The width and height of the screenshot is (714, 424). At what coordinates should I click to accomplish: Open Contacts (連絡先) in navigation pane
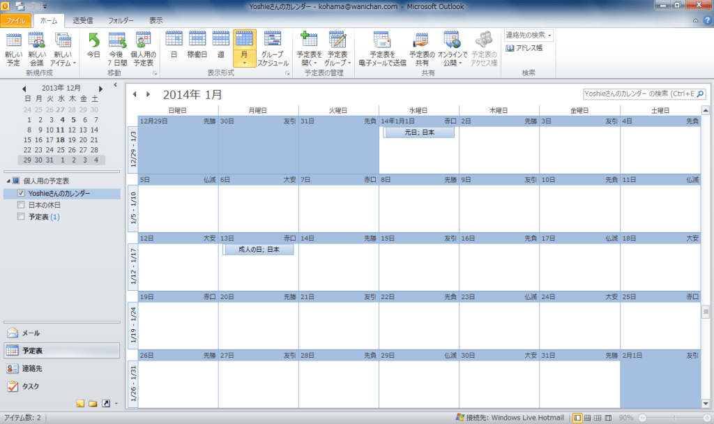click(x=62, y=368)
